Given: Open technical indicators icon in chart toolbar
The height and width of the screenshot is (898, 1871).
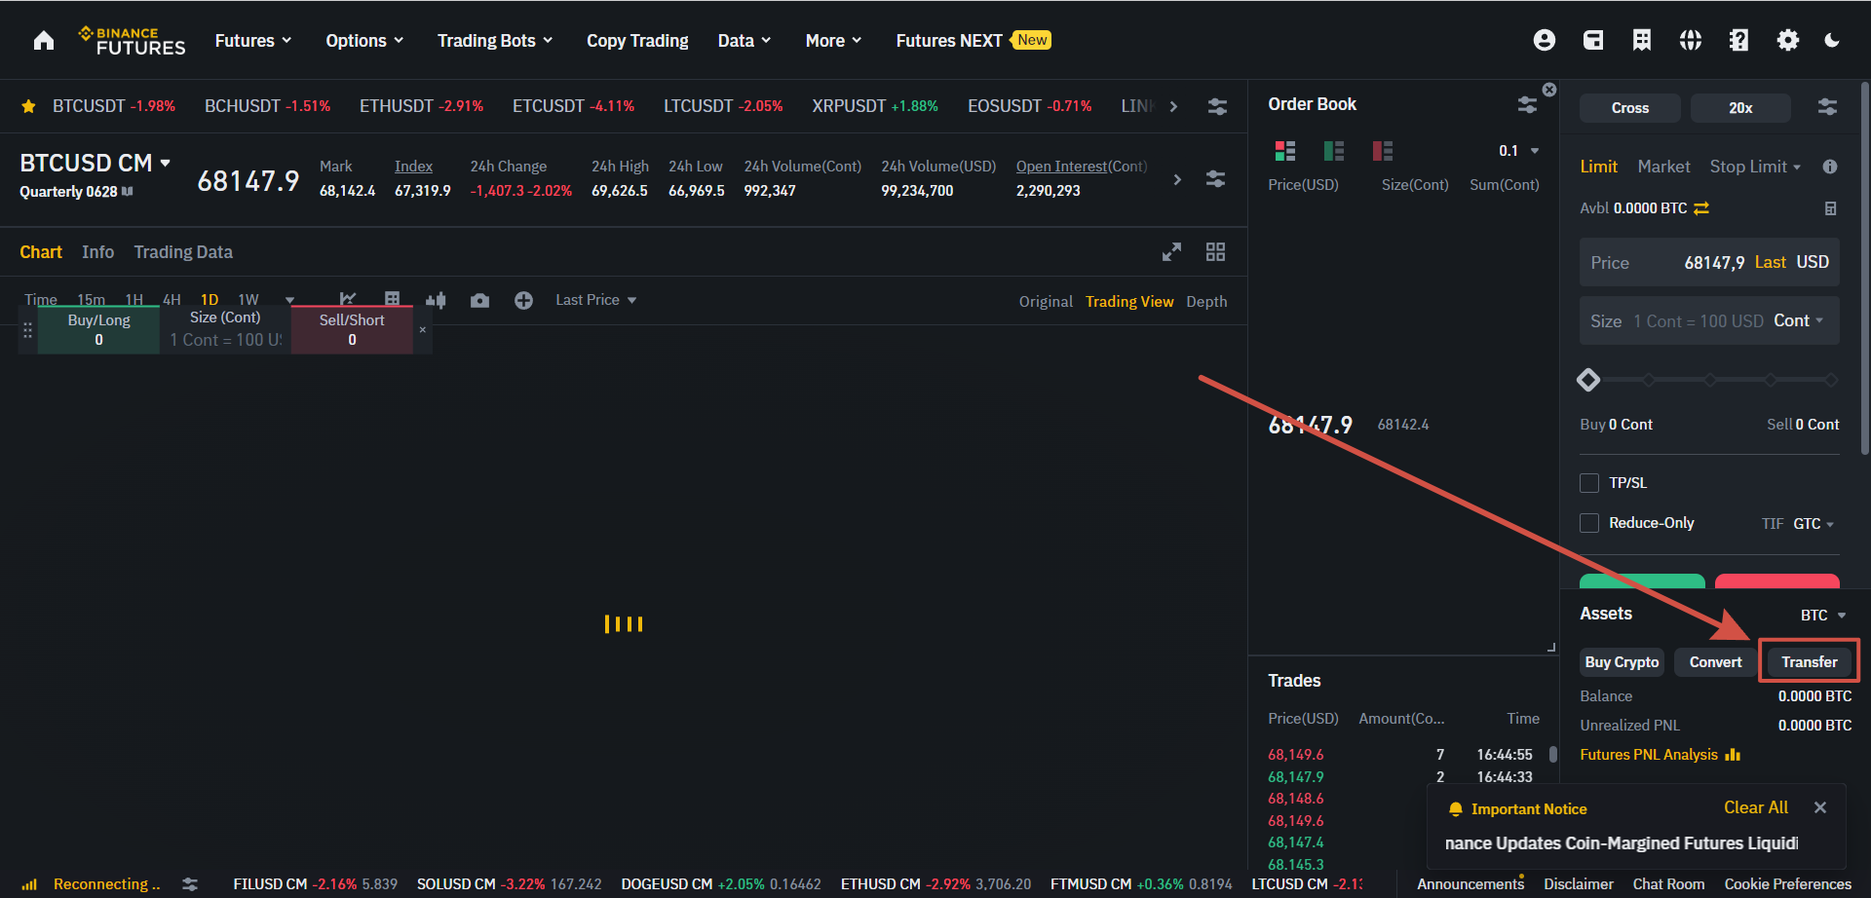Looking at the screenshot, I should pos(348,299).
